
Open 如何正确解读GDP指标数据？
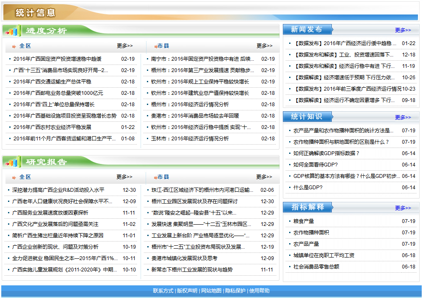click(x=326, y=153)
